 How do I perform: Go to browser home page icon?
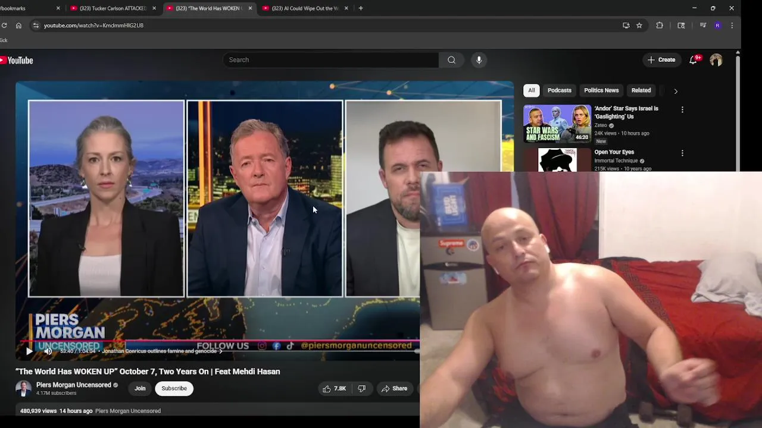pyautogui.click(x=18, y=26)
